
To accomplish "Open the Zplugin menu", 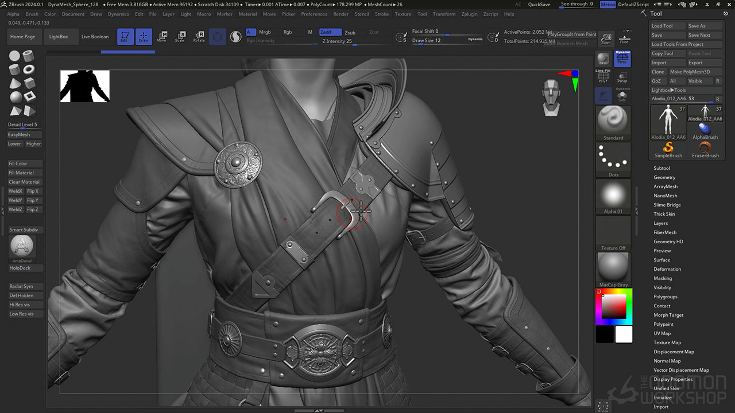I will 469,14.
